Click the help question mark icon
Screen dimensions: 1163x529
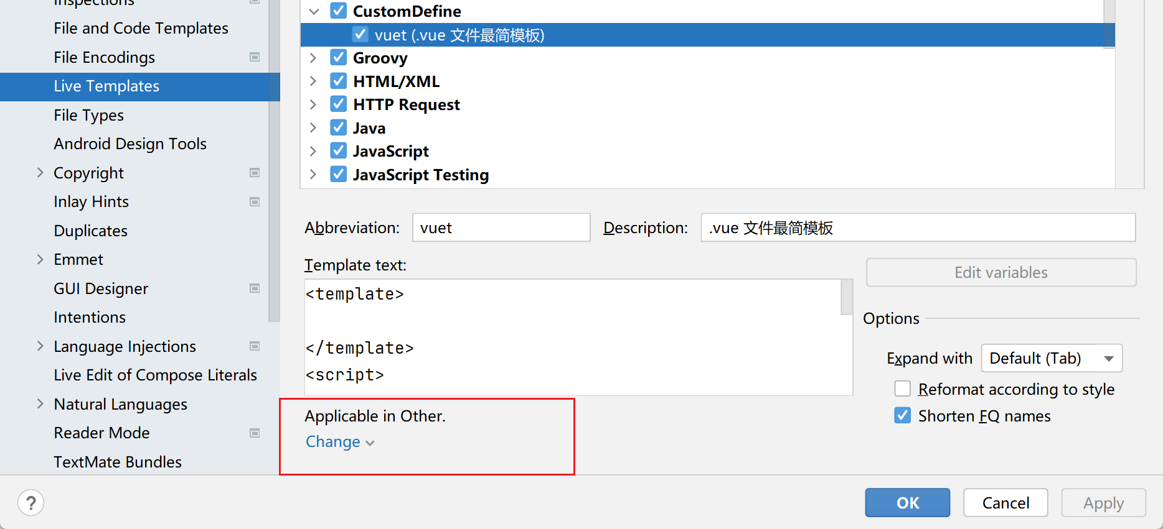pos(31,503)
